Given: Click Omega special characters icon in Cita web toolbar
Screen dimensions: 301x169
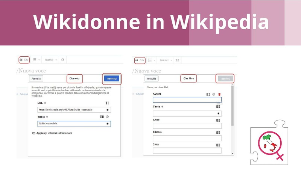Looking at the screenshot, I should (x=62, y=60).
